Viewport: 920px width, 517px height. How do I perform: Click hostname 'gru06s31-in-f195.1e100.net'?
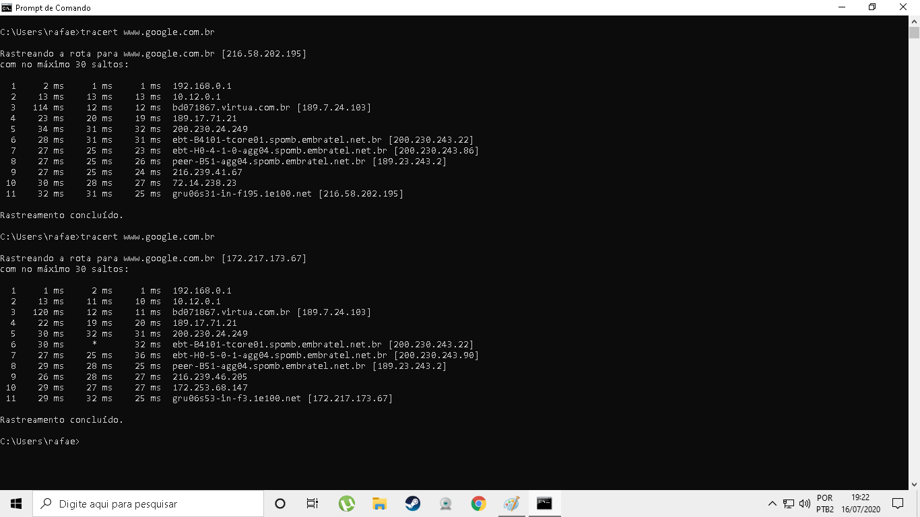coord(242,194)
